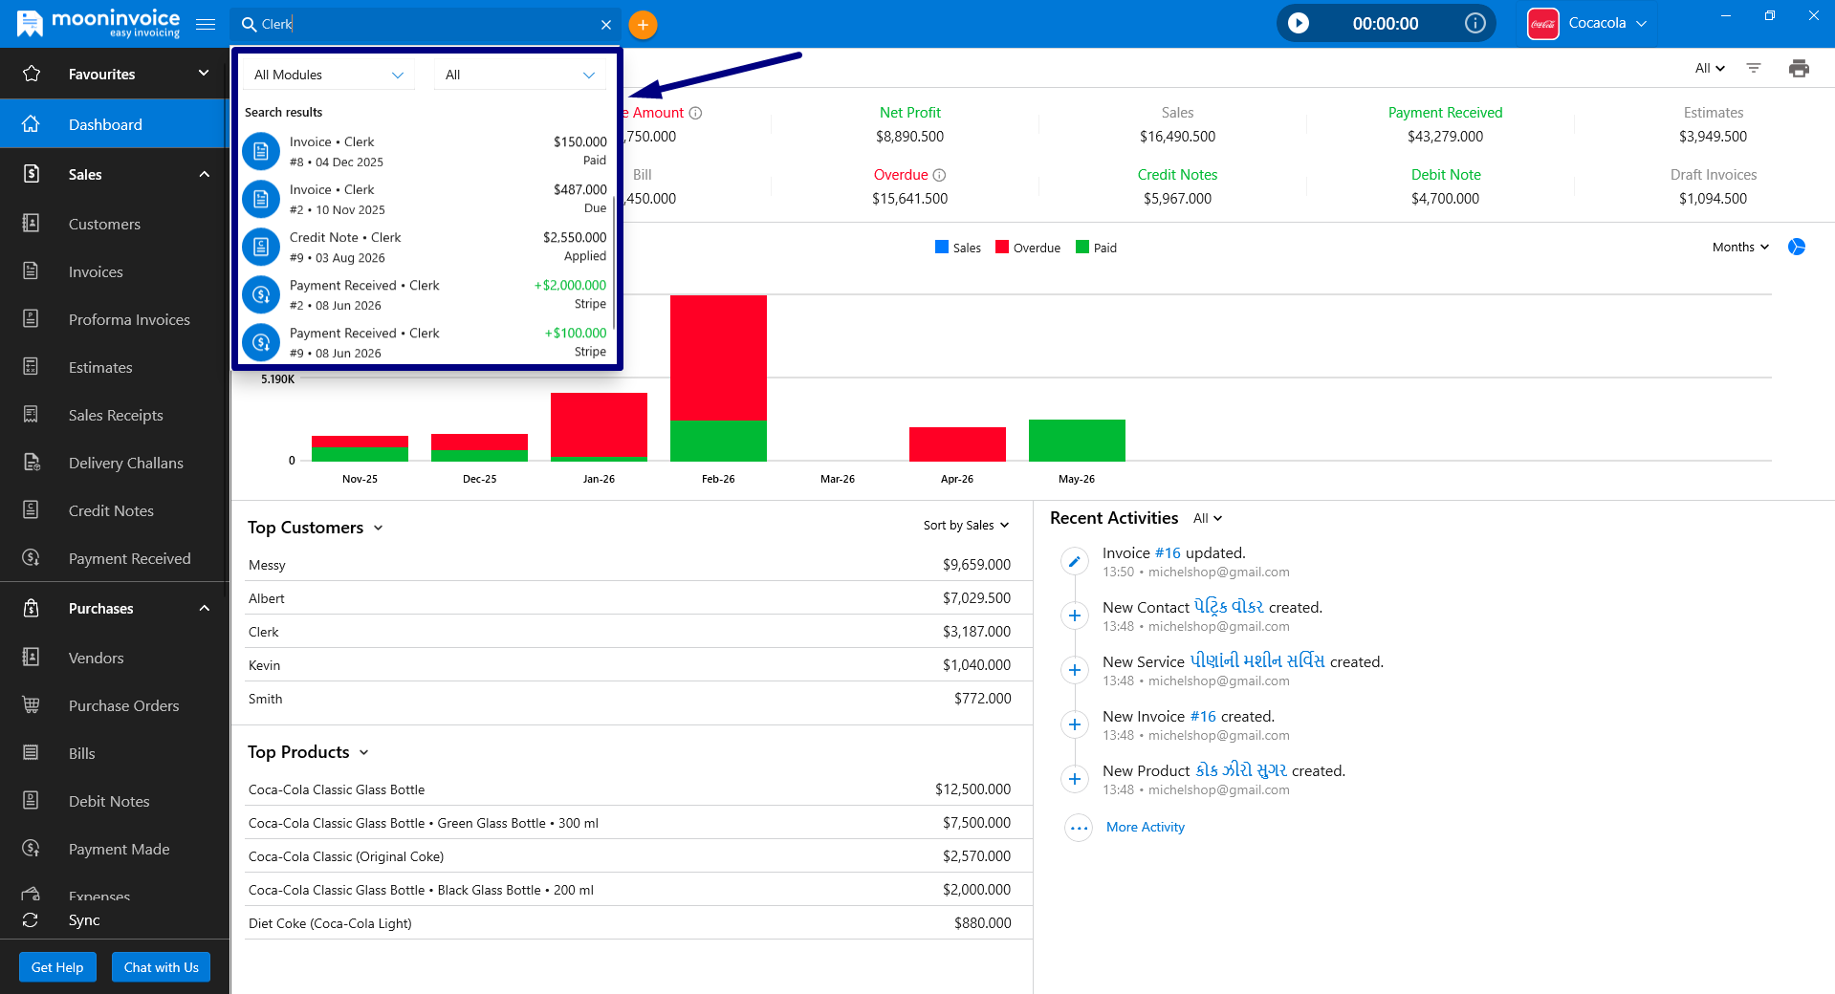The image size is (1835, 994).
Task: Open the Recent Activities All filter
Action: click(x=1208, y=518)
